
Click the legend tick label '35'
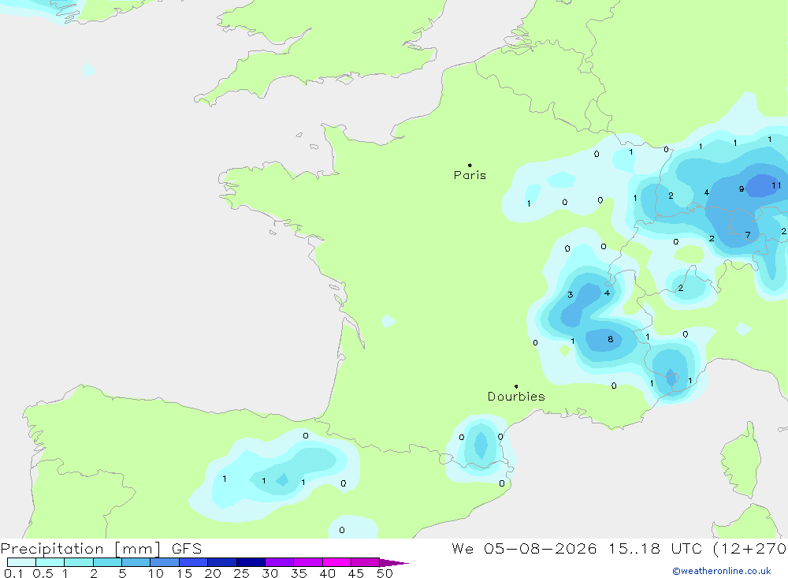299,573
